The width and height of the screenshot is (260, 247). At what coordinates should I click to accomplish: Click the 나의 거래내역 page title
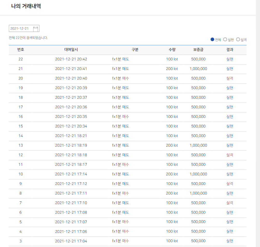[x=26, y=6]
